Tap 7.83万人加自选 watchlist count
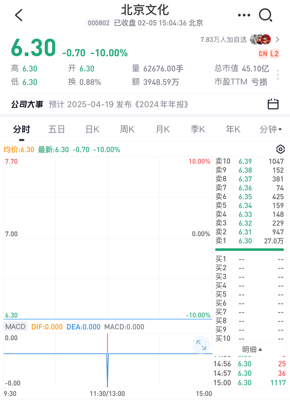Image resolution: width=290 pixels, height=400 pixels. [223, 40]
